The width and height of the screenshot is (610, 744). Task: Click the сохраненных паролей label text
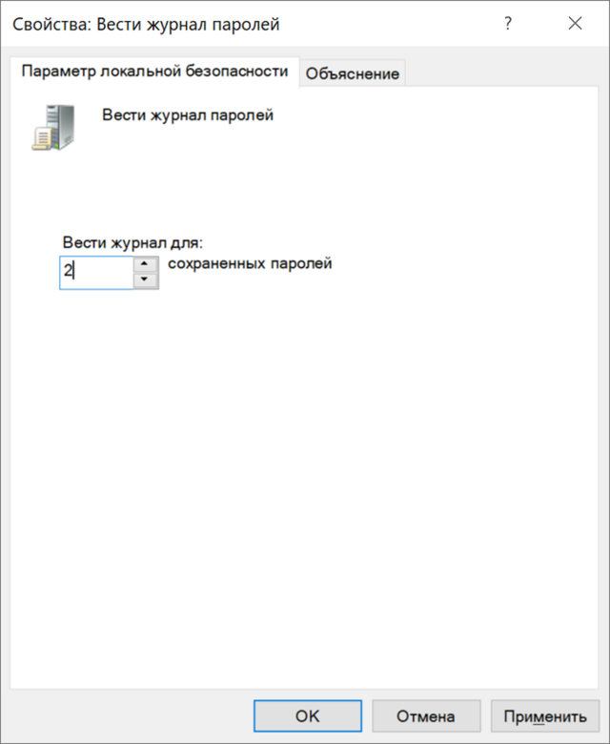250,263
